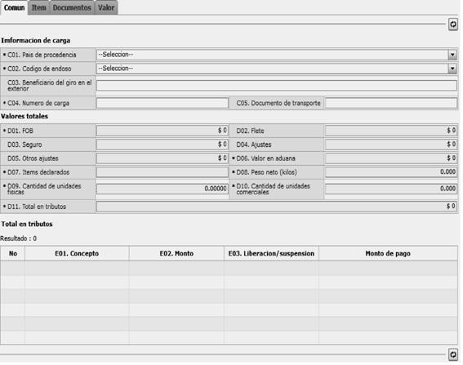Click the bottom refresh icon button
The height and width of the screenshot is (365, 463).
453,354
